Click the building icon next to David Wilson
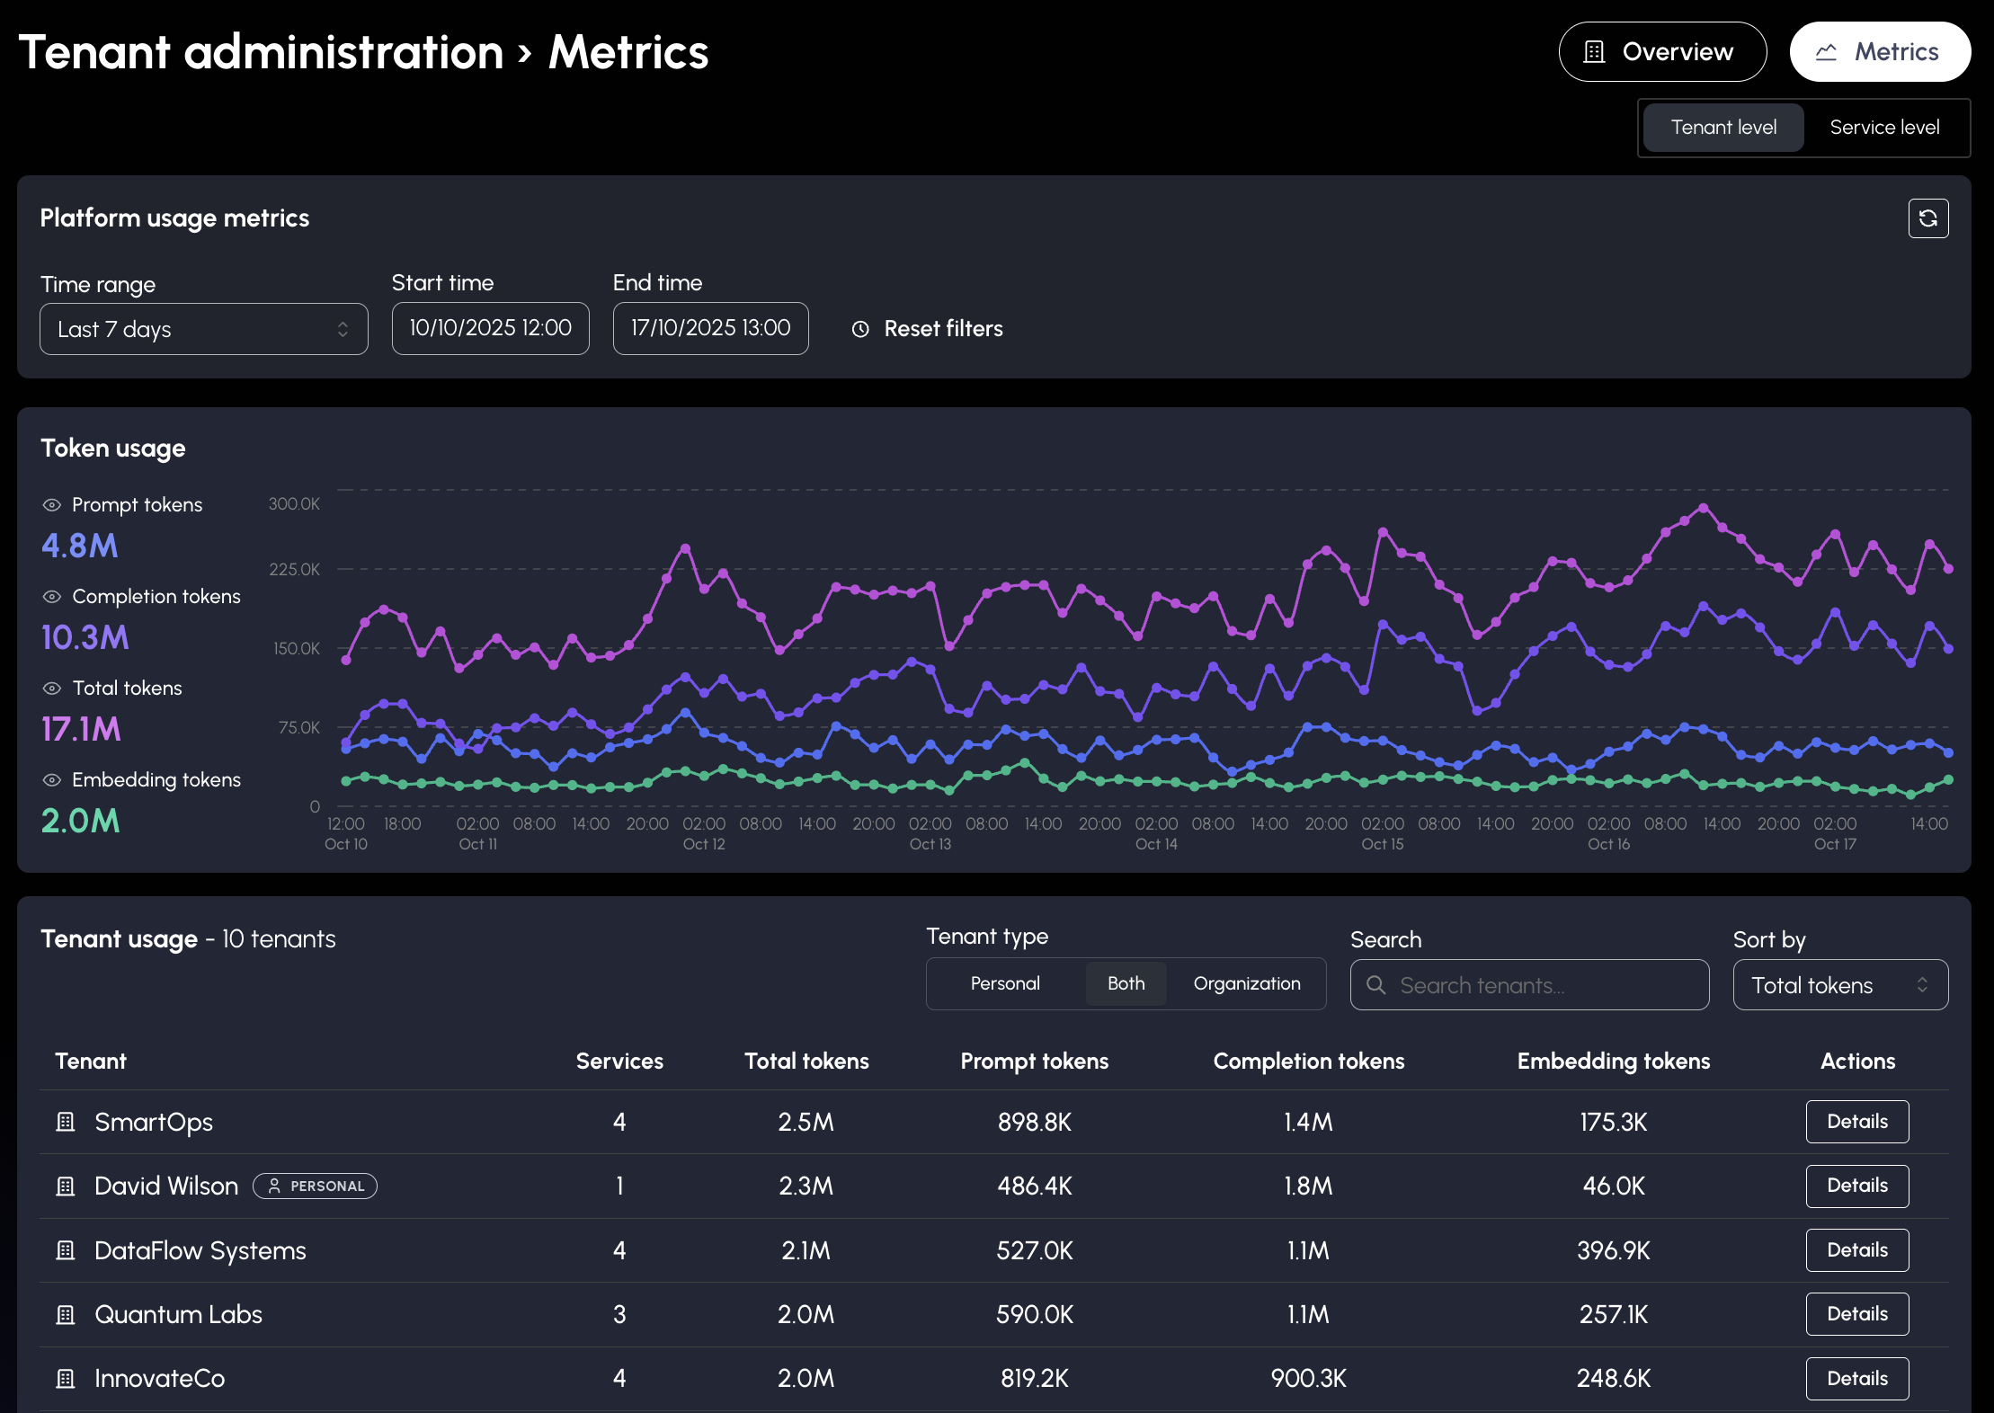This screenshot has width=1994, height=1413. tap(66, 1186)
